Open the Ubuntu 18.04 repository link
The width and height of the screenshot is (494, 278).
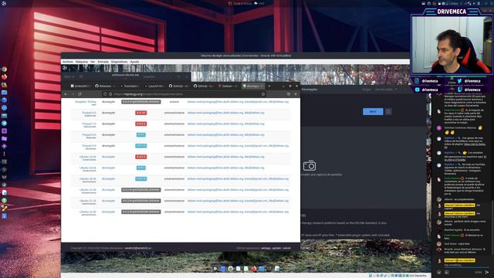click(87, 178)
